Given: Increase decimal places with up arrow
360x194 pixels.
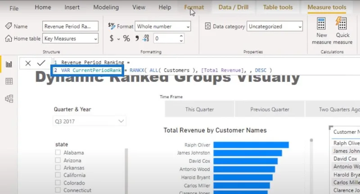Looking at the screenshot, I should coord(181,36).
